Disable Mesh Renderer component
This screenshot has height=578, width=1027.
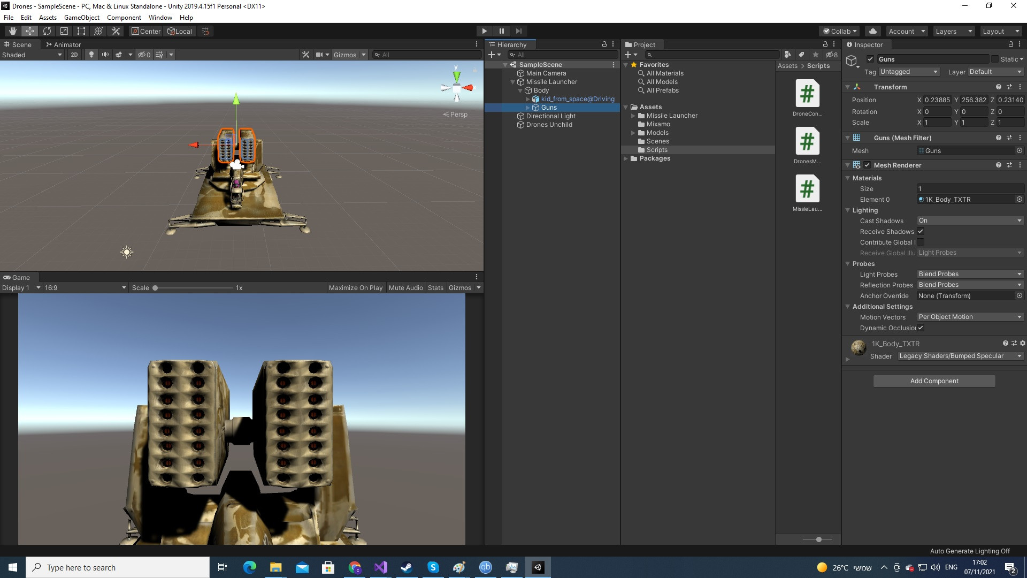pos(867,165)
